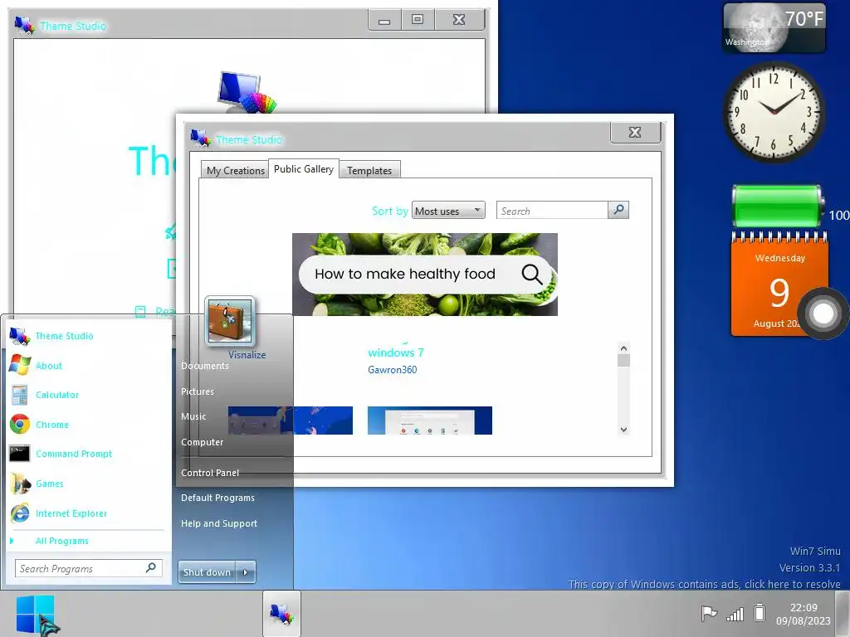Image resolution: width=850 pixels, height=637 pixels.
Task: Open Default Programs from the Start menu
Action: [218, 498]
